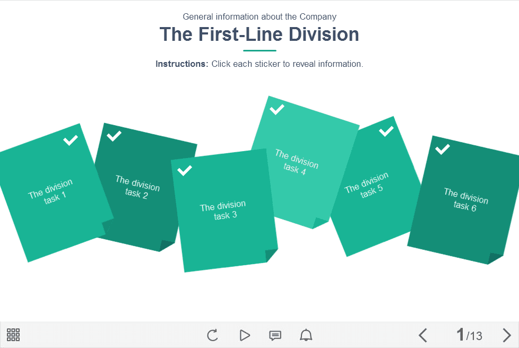Click checkmark on division task 1 sticker
This screenshot has width=519, height=348.
(71, 140)
